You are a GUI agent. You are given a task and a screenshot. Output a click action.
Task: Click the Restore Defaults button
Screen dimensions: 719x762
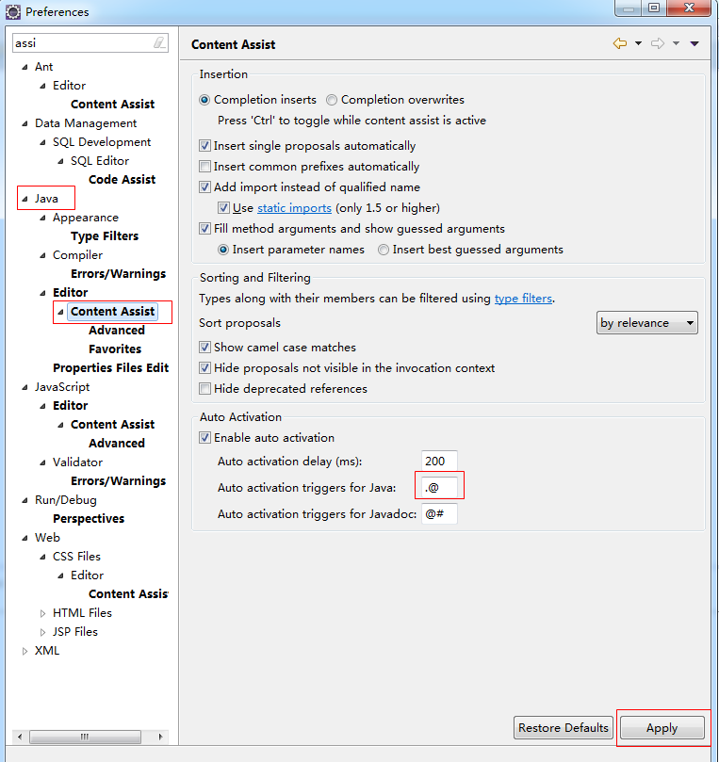[x=563, y=727]
